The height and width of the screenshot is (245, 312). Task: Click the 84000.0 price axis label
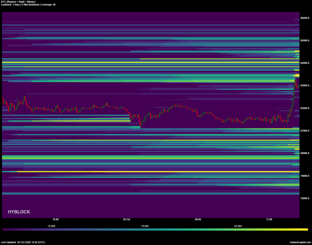(x=305, y=63)
